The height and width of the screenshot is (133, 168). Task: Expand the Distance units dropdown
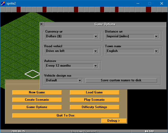point(156,36)
